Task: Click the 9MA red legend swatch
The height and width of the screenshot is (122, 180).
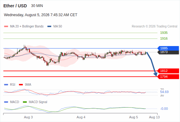Action: point(21,85)
